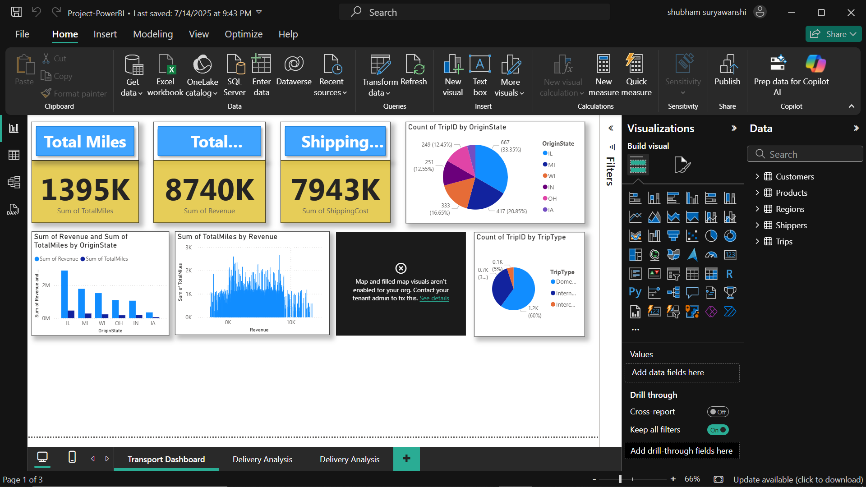Create a Quick measure
866x487 pixels.
coord(636,75)
